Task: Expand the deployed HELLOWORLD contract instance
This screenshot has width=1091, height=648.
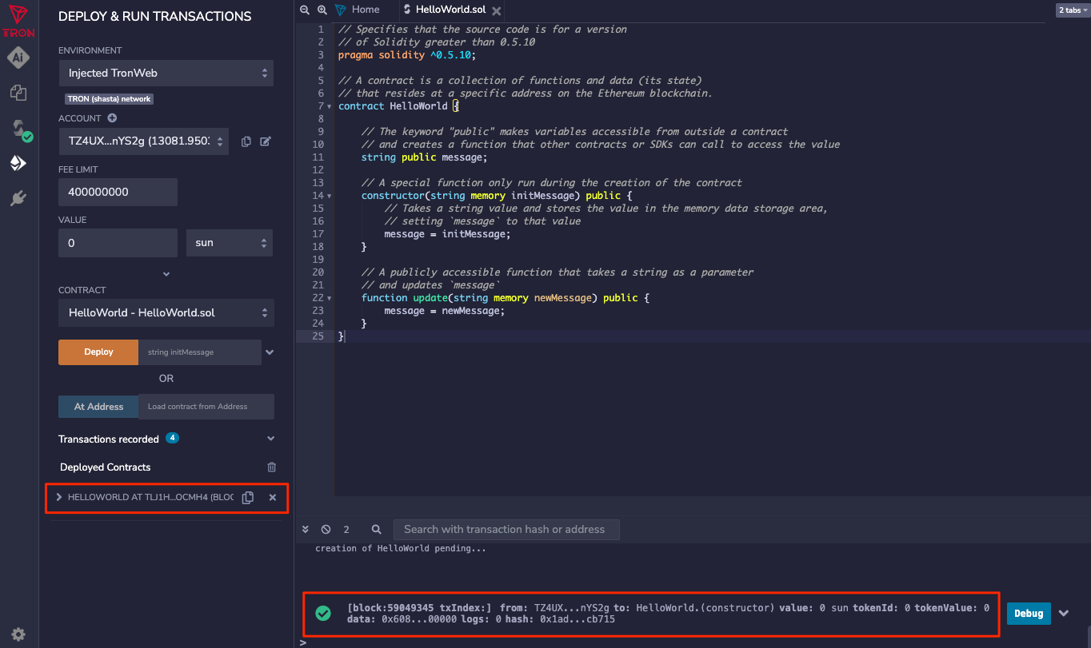Action: click(58, 497)
